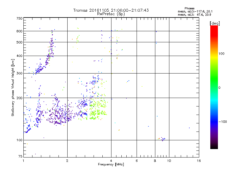Click the y-axis tick label '400'
Image resolution: width=234 pixels, height=175 pixels.
point(19,56)
